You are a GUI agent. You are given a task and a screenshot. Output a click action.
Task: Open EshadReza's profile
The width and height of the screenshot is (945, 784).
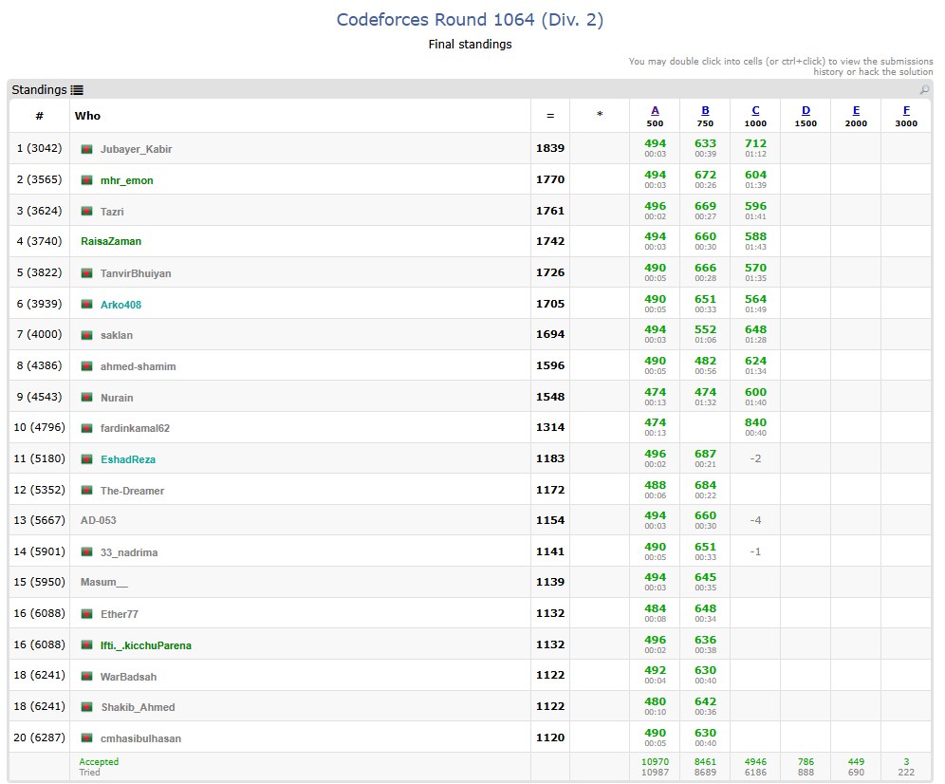[x=128, y=459]
